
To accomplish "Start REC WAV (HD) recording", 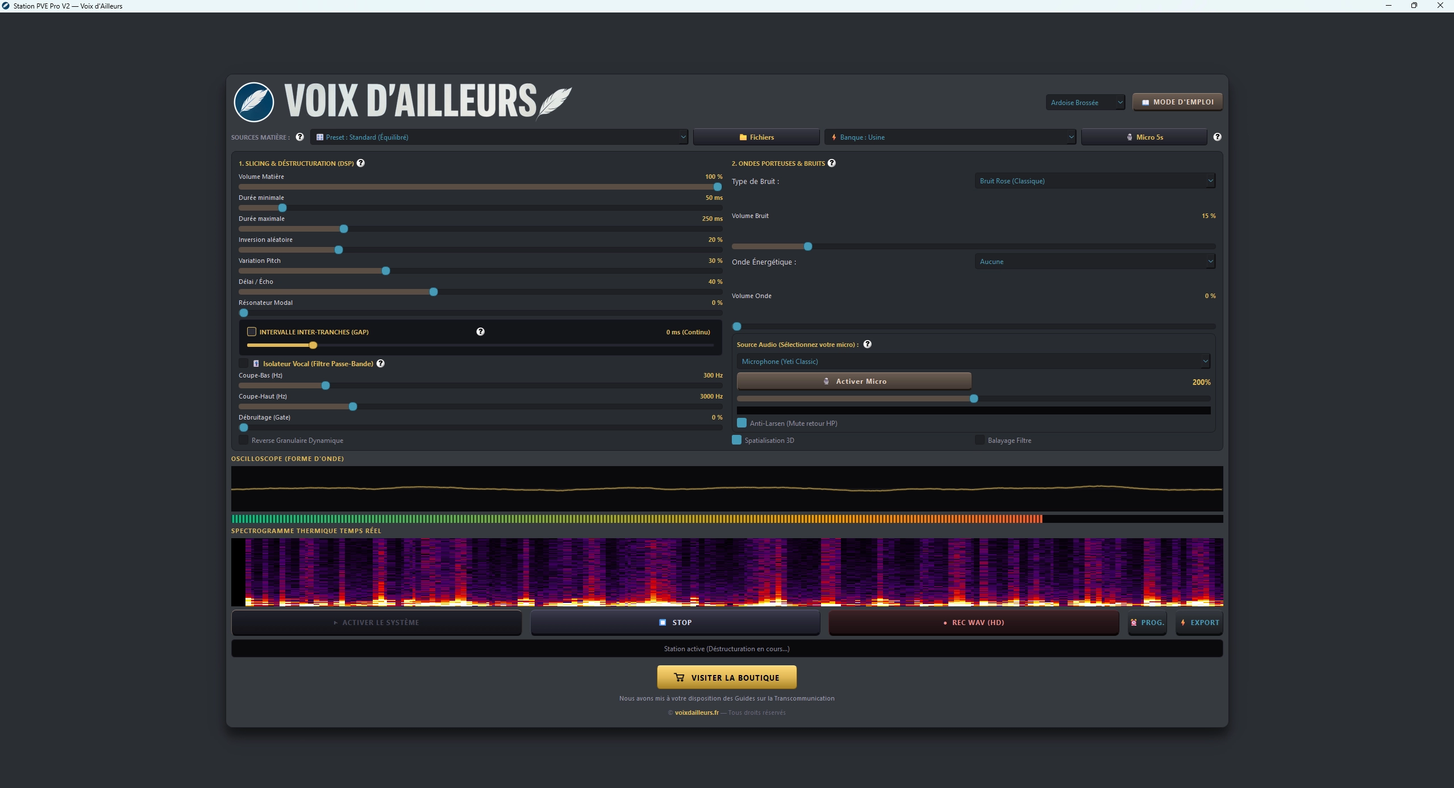I will (974, 622).
